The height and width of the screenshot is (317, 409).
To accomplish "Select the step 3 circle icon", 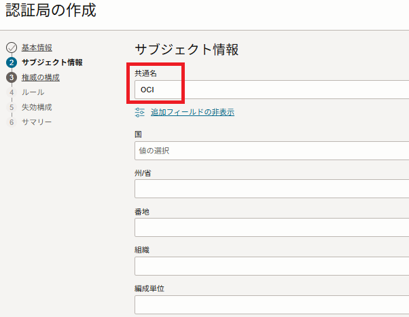I will pyautogui.click(x=12, y=77).
